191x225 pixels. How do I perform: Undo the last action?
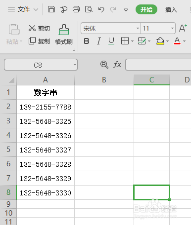pyautogui.click(x=101, y=9)
